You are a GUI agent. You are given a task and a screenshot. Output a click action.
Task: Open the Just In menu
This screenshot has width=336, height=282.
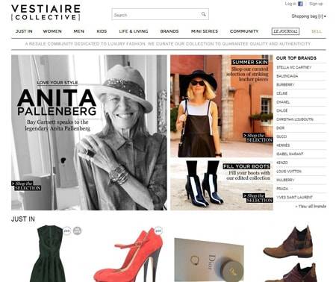point(24,31)
